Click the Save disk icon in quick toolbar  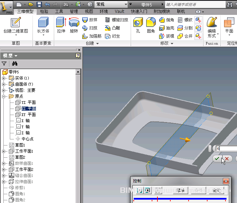[x=39, y=4]
